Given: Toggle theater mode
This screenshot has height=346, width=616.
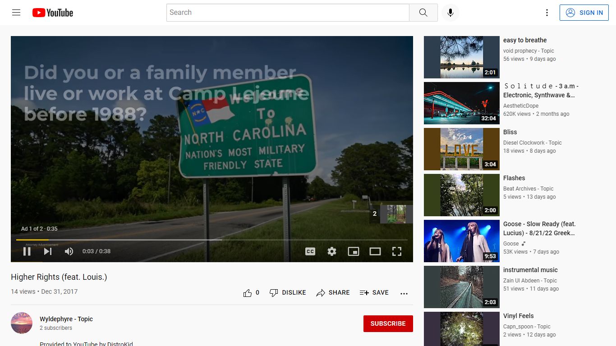Looking at the screenshot, I should coord(375,251).
